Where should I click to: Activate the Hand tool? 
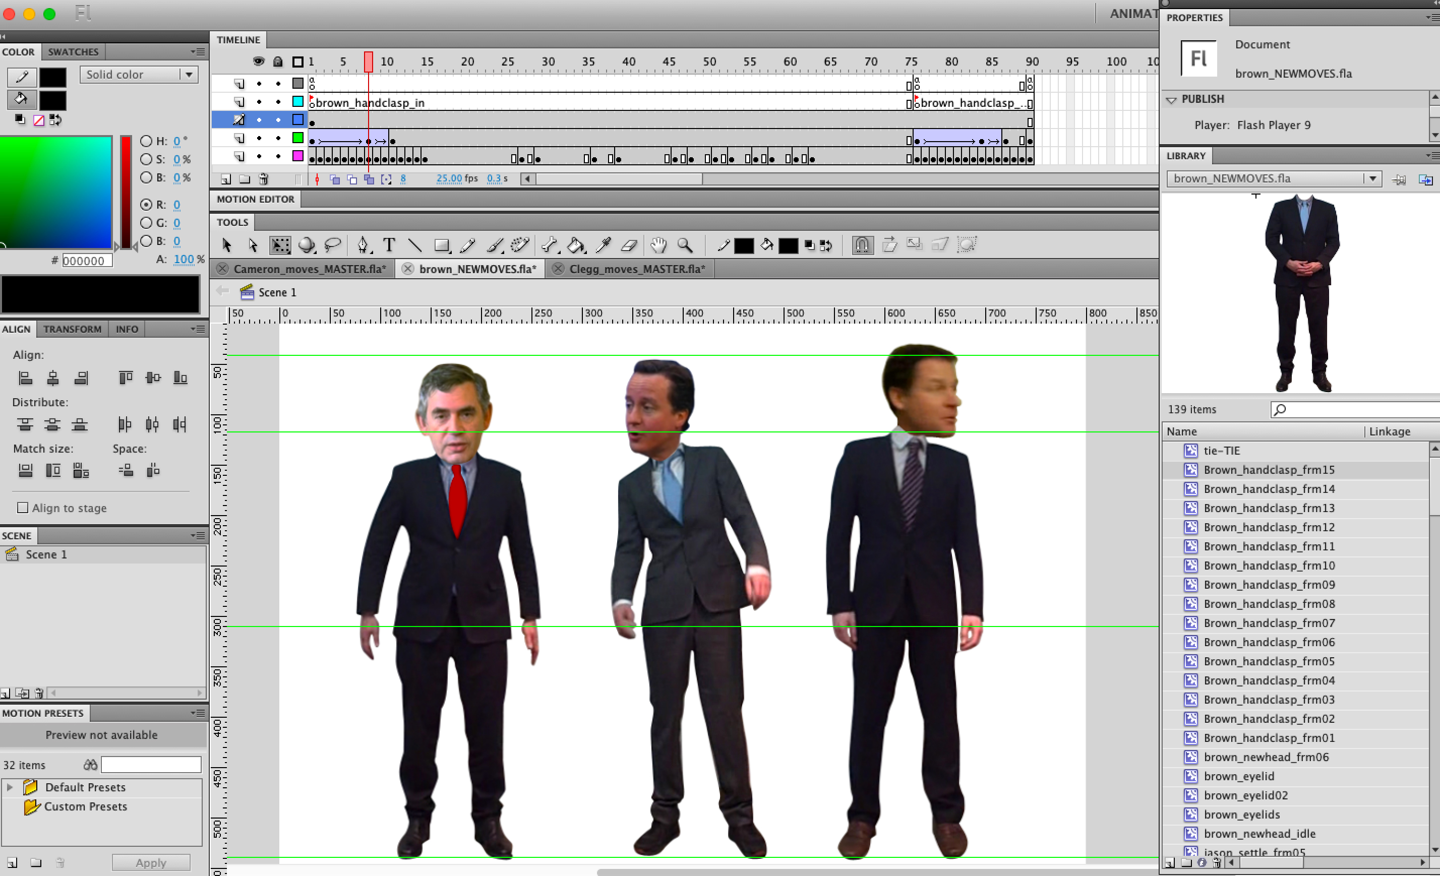pos(658,245)
